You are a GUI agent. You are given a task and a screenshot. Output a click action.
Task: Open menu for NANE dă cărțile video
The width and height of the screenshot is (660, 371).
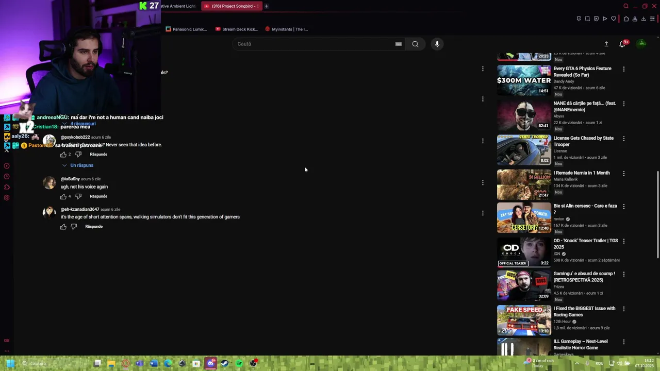(x=623, y=104)
